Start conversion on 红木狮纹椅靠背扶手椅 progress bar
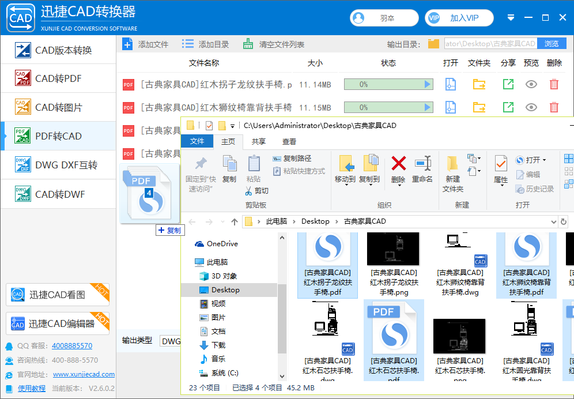The image size is (574, 399). 388,107
